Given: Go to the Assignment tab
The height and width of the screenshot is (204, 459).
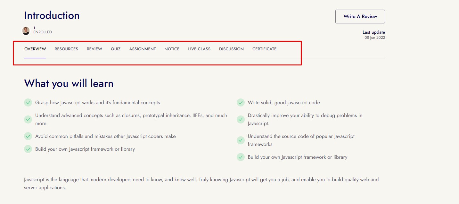Looking at the screenshot, I should 143,49.
